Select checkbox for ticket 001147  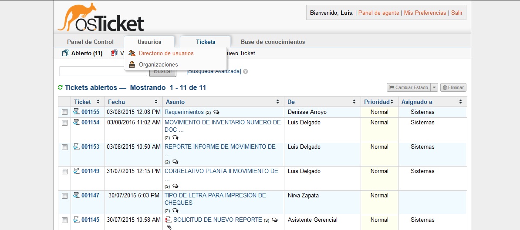[x=64, y=196]
